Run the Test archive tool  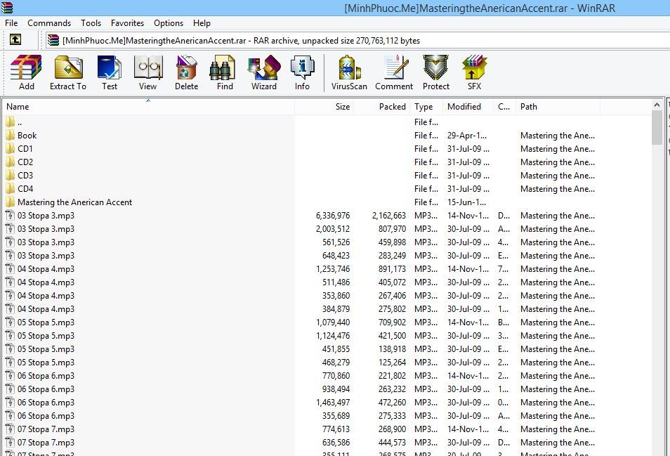coord(110,72)
